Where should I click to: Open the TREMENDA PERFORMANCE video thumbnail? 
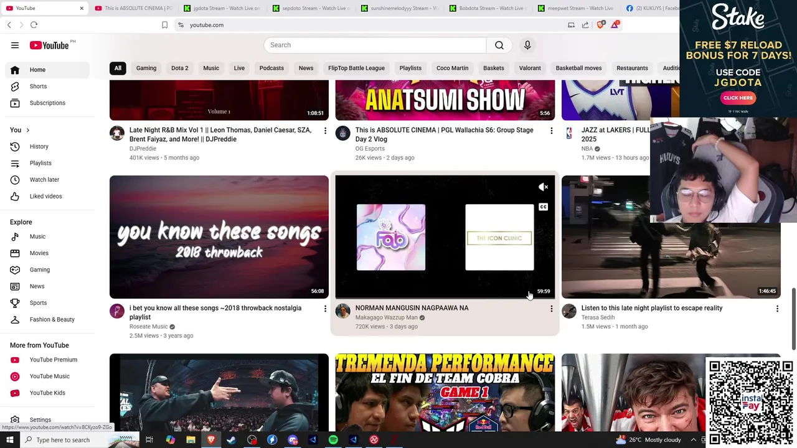pyautogui.click(x=445, y=393)
